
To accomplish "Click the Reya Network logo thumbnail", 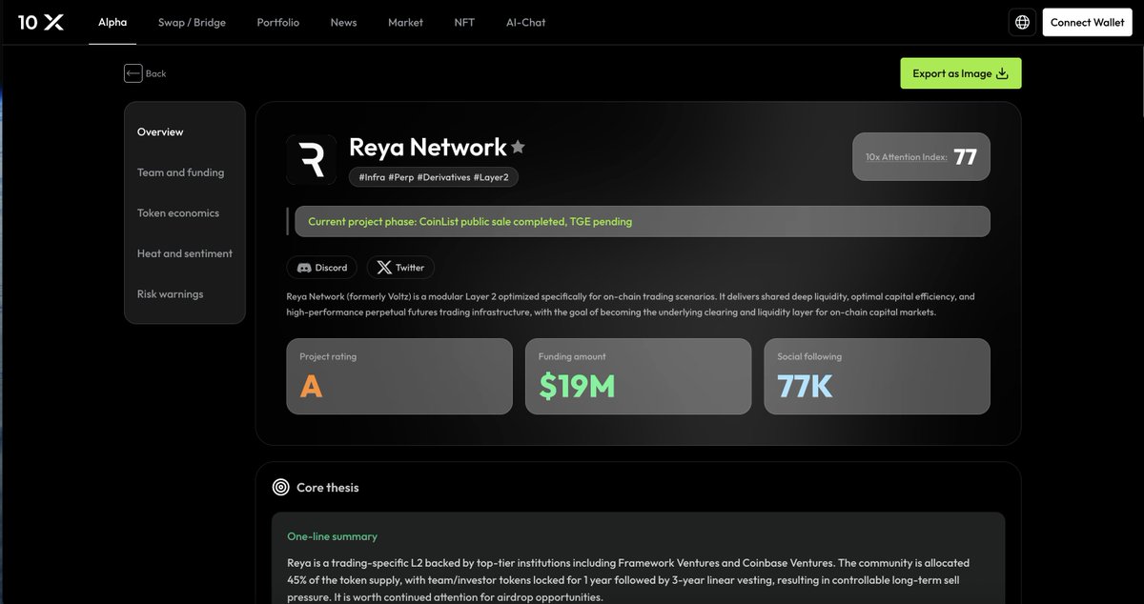I will click(311, 159).
